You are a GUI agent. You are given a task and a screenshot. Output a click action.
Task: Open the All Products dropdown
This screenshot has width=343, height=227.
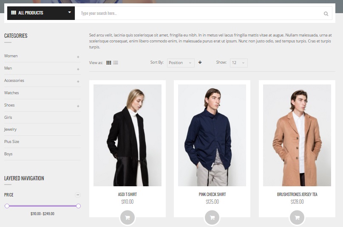click(x=41, y=13)
